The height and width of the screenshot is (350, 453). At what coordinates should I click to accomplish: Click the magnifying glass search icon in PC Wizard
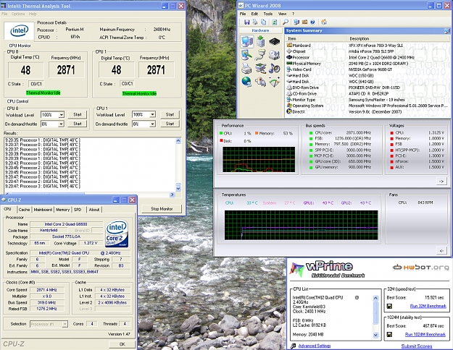(286, 22)
